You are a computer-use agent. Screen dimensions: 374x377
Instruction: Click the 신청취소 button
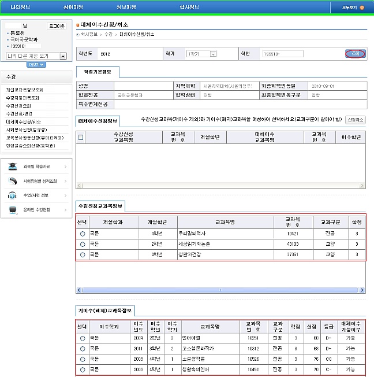pyautogui.click(x=355, y=120)
